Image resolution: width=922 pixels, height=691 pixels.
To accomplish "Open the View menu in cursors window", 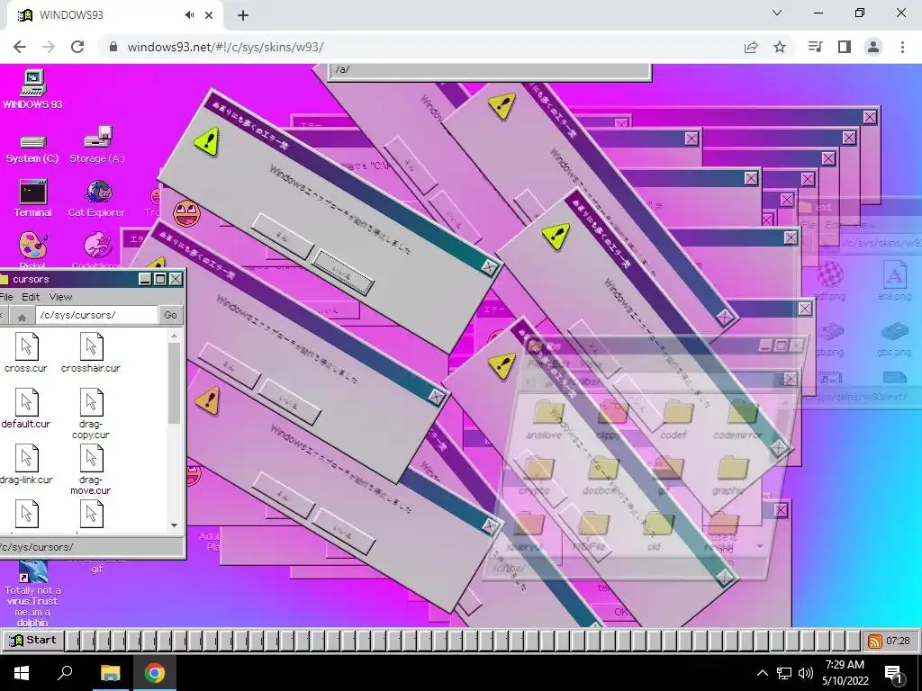I will (60, 297).
